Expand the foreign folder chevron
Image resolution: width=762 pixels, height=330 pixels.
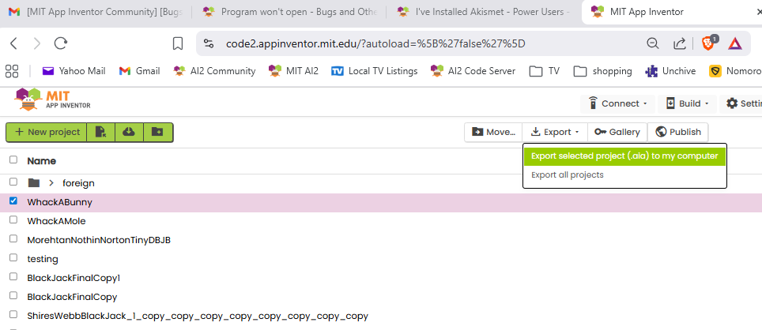pos(51,182)
